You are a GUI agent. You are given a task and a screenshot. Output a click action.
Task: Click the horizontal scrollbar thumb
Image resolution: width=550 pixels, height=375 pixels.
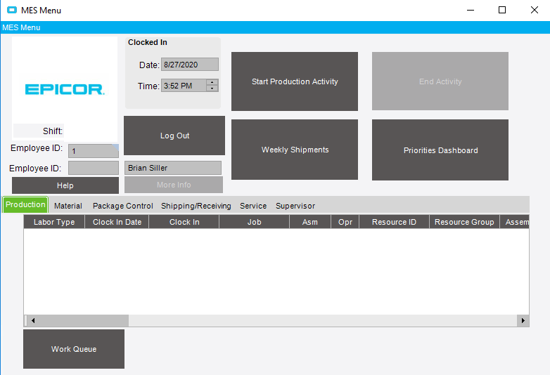point(83,320)
